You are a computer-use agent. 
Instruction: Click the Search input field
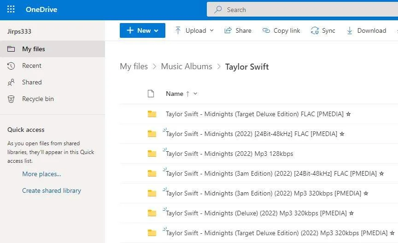[x=302, y=10]
